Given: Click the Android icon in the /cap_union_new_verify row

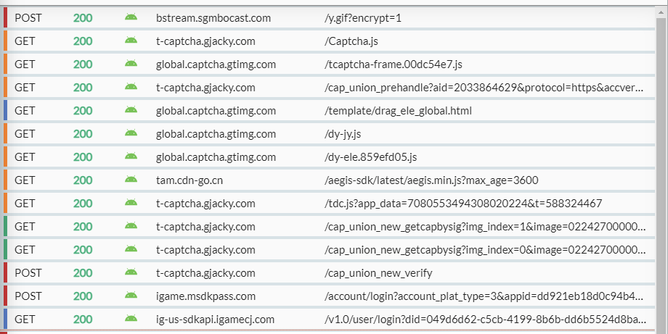Looking at the screenshot, I should [x=131, y=273].
